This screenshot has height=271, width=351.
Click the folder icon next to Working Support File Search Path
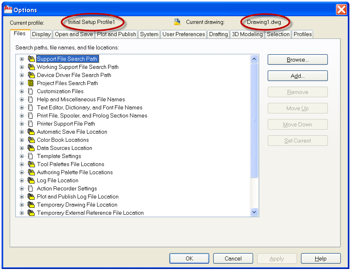(x=31, y=67)
